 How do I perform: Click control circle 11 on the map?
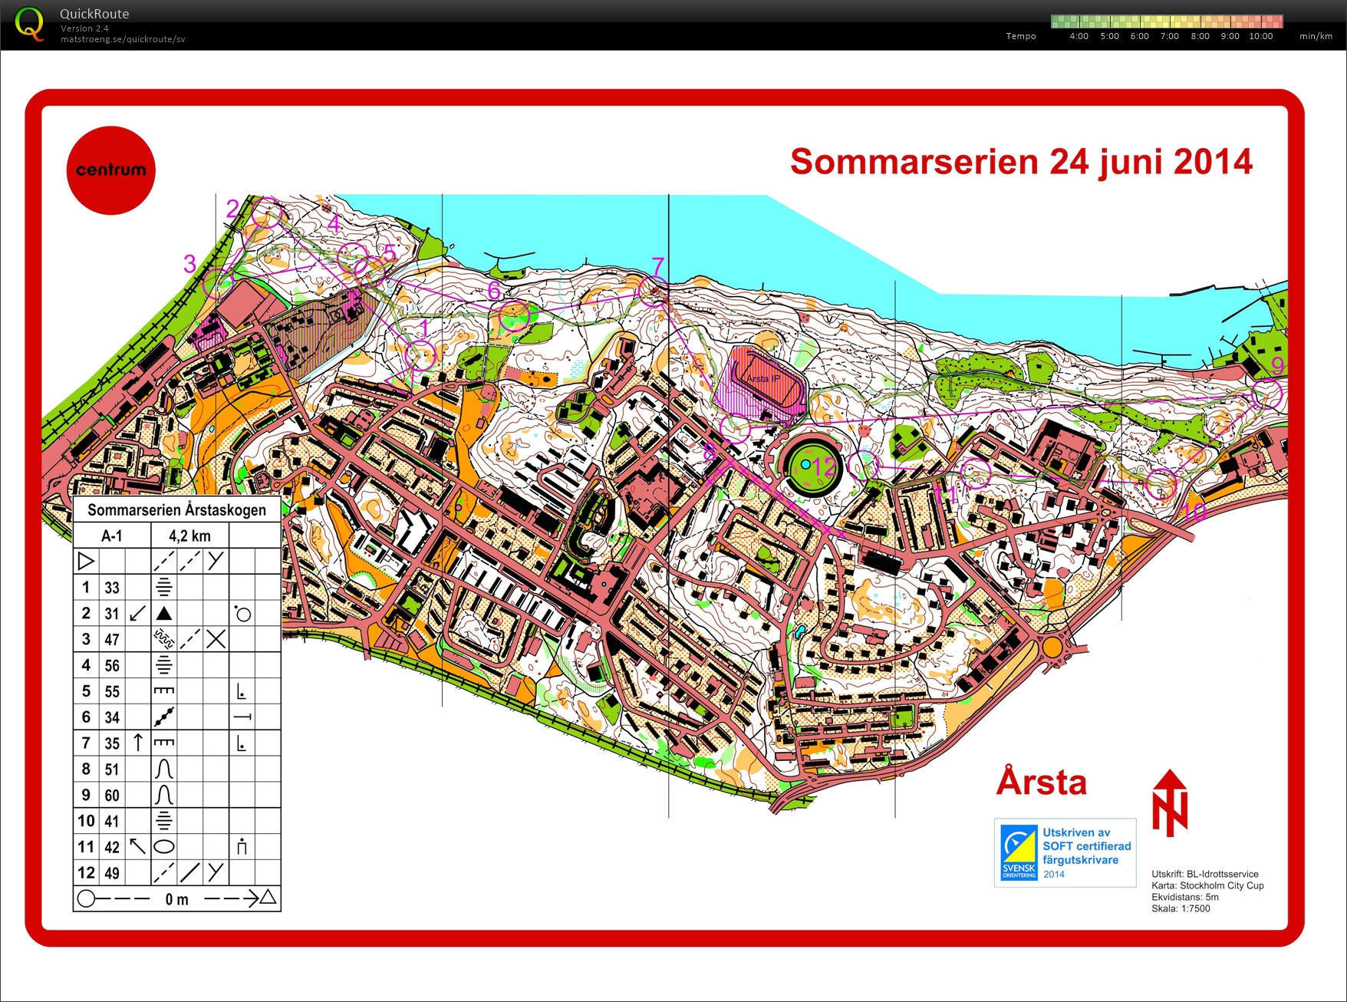(x=976, y=473)
